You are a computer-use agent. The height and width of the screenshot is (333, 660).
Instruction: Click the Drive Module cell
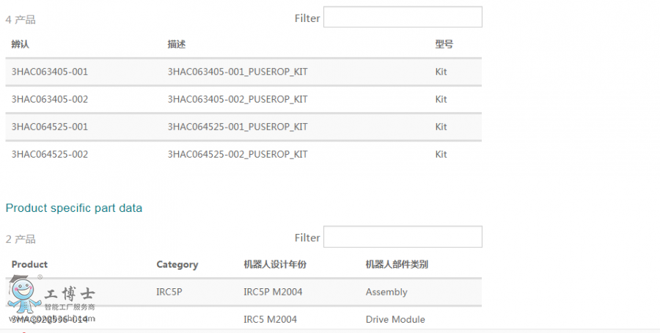(395, 319)
